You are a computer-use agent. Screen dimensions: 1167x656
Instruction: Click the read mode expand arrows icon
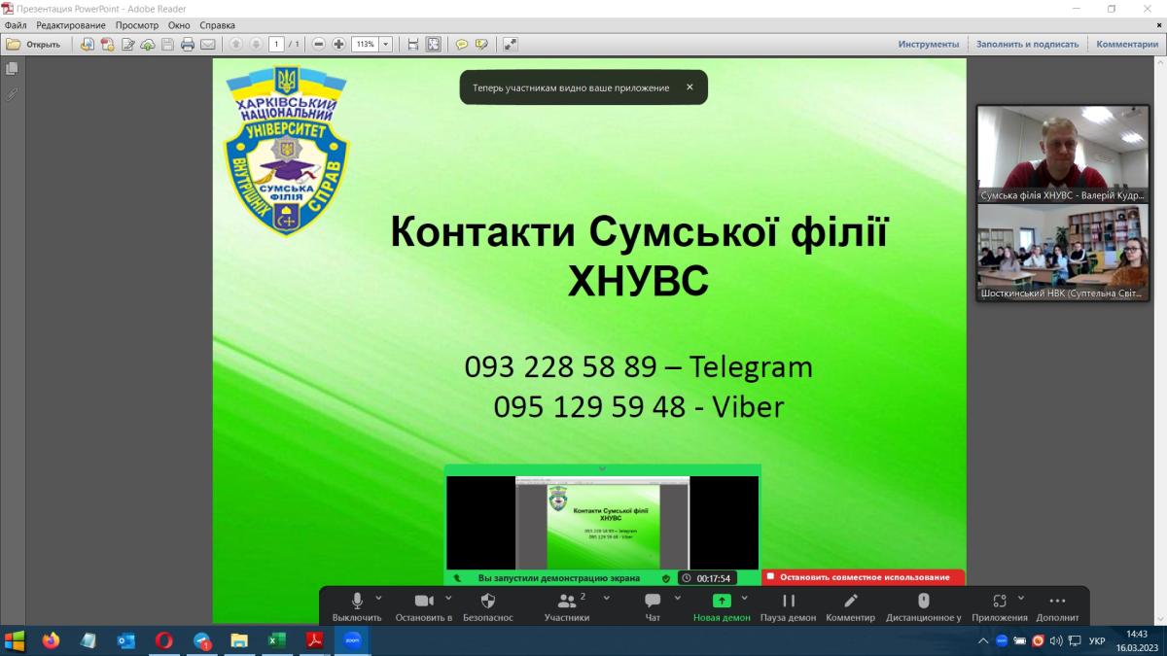(x=511, y=44)
